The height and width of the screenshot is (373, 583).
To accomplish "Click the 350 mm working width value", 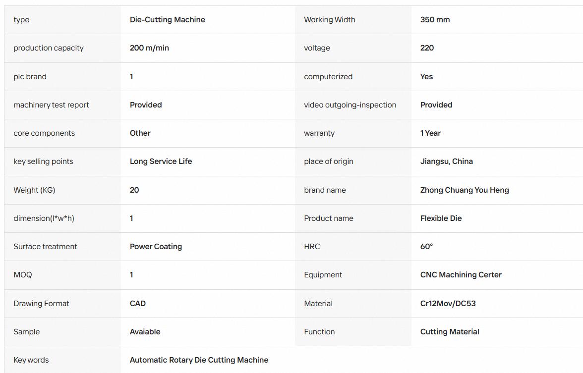I will point(435,20).
